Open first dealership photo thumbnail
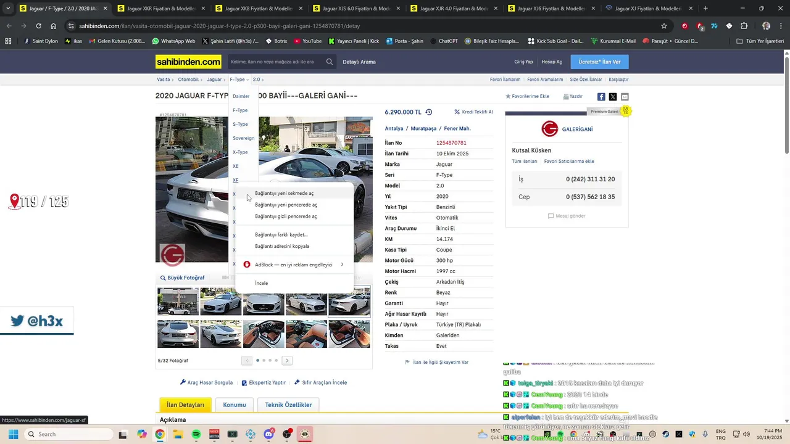The width and height of the screenshot is (790, 444). click(178, 301)
